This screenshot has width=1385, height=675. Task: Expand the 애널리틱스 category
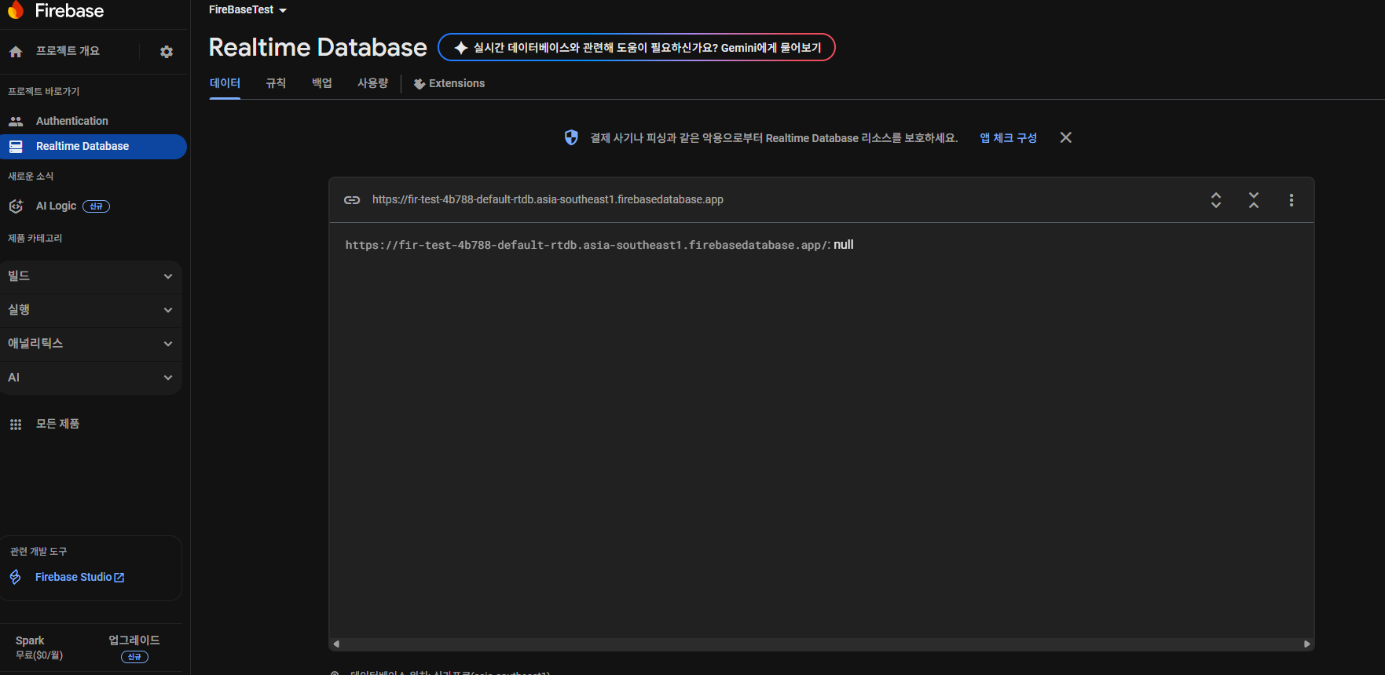pyautogui.click(x=91, y=344)
